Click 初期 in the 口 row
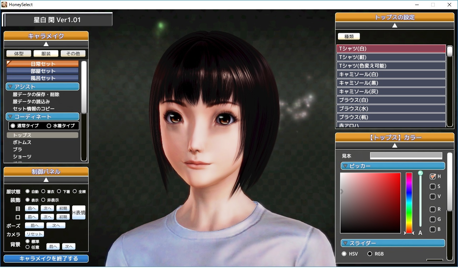The height and width of the screenshot is (268, 458). [x=63, y=217]
